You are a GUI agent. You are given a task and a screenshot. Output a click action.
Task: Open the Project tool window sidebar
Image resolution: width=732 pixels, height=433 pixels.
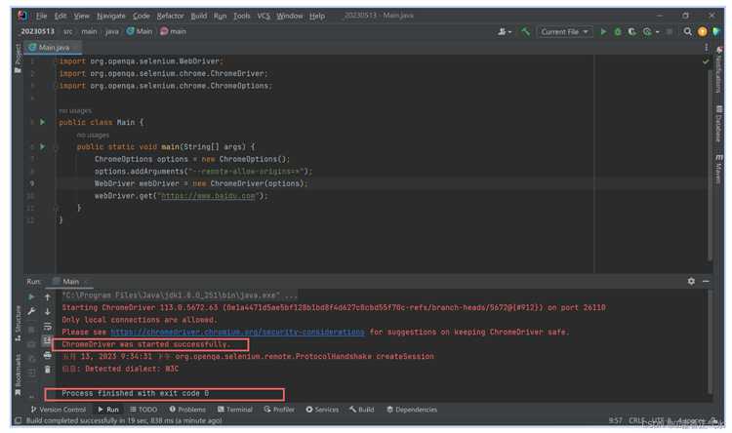tap(18, 59)
